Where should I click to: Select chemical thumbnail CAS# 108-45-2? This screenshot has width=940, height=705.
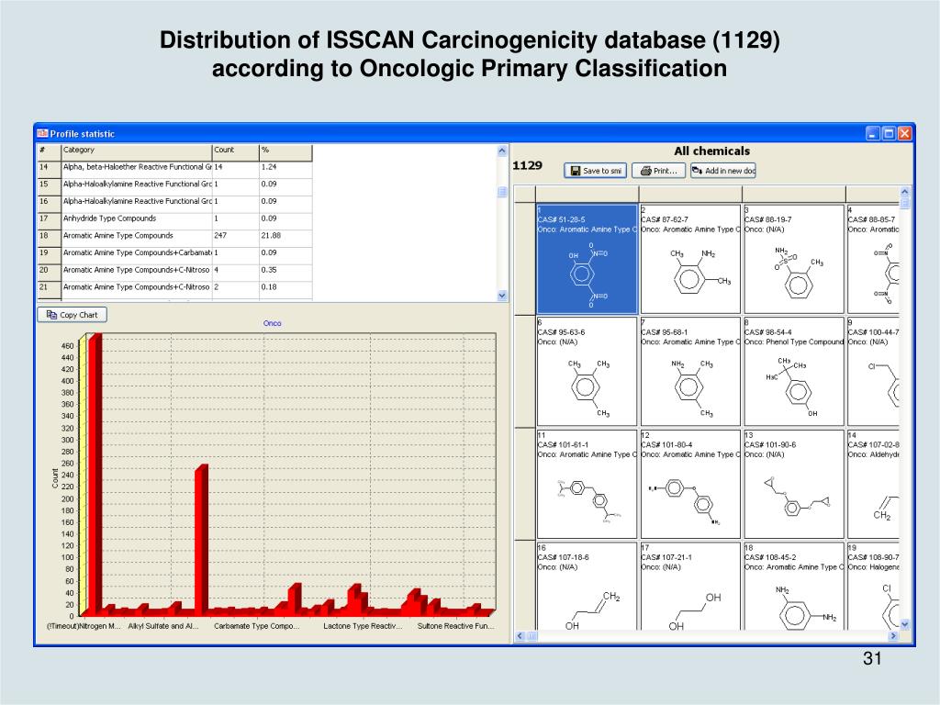click(794, 587)
